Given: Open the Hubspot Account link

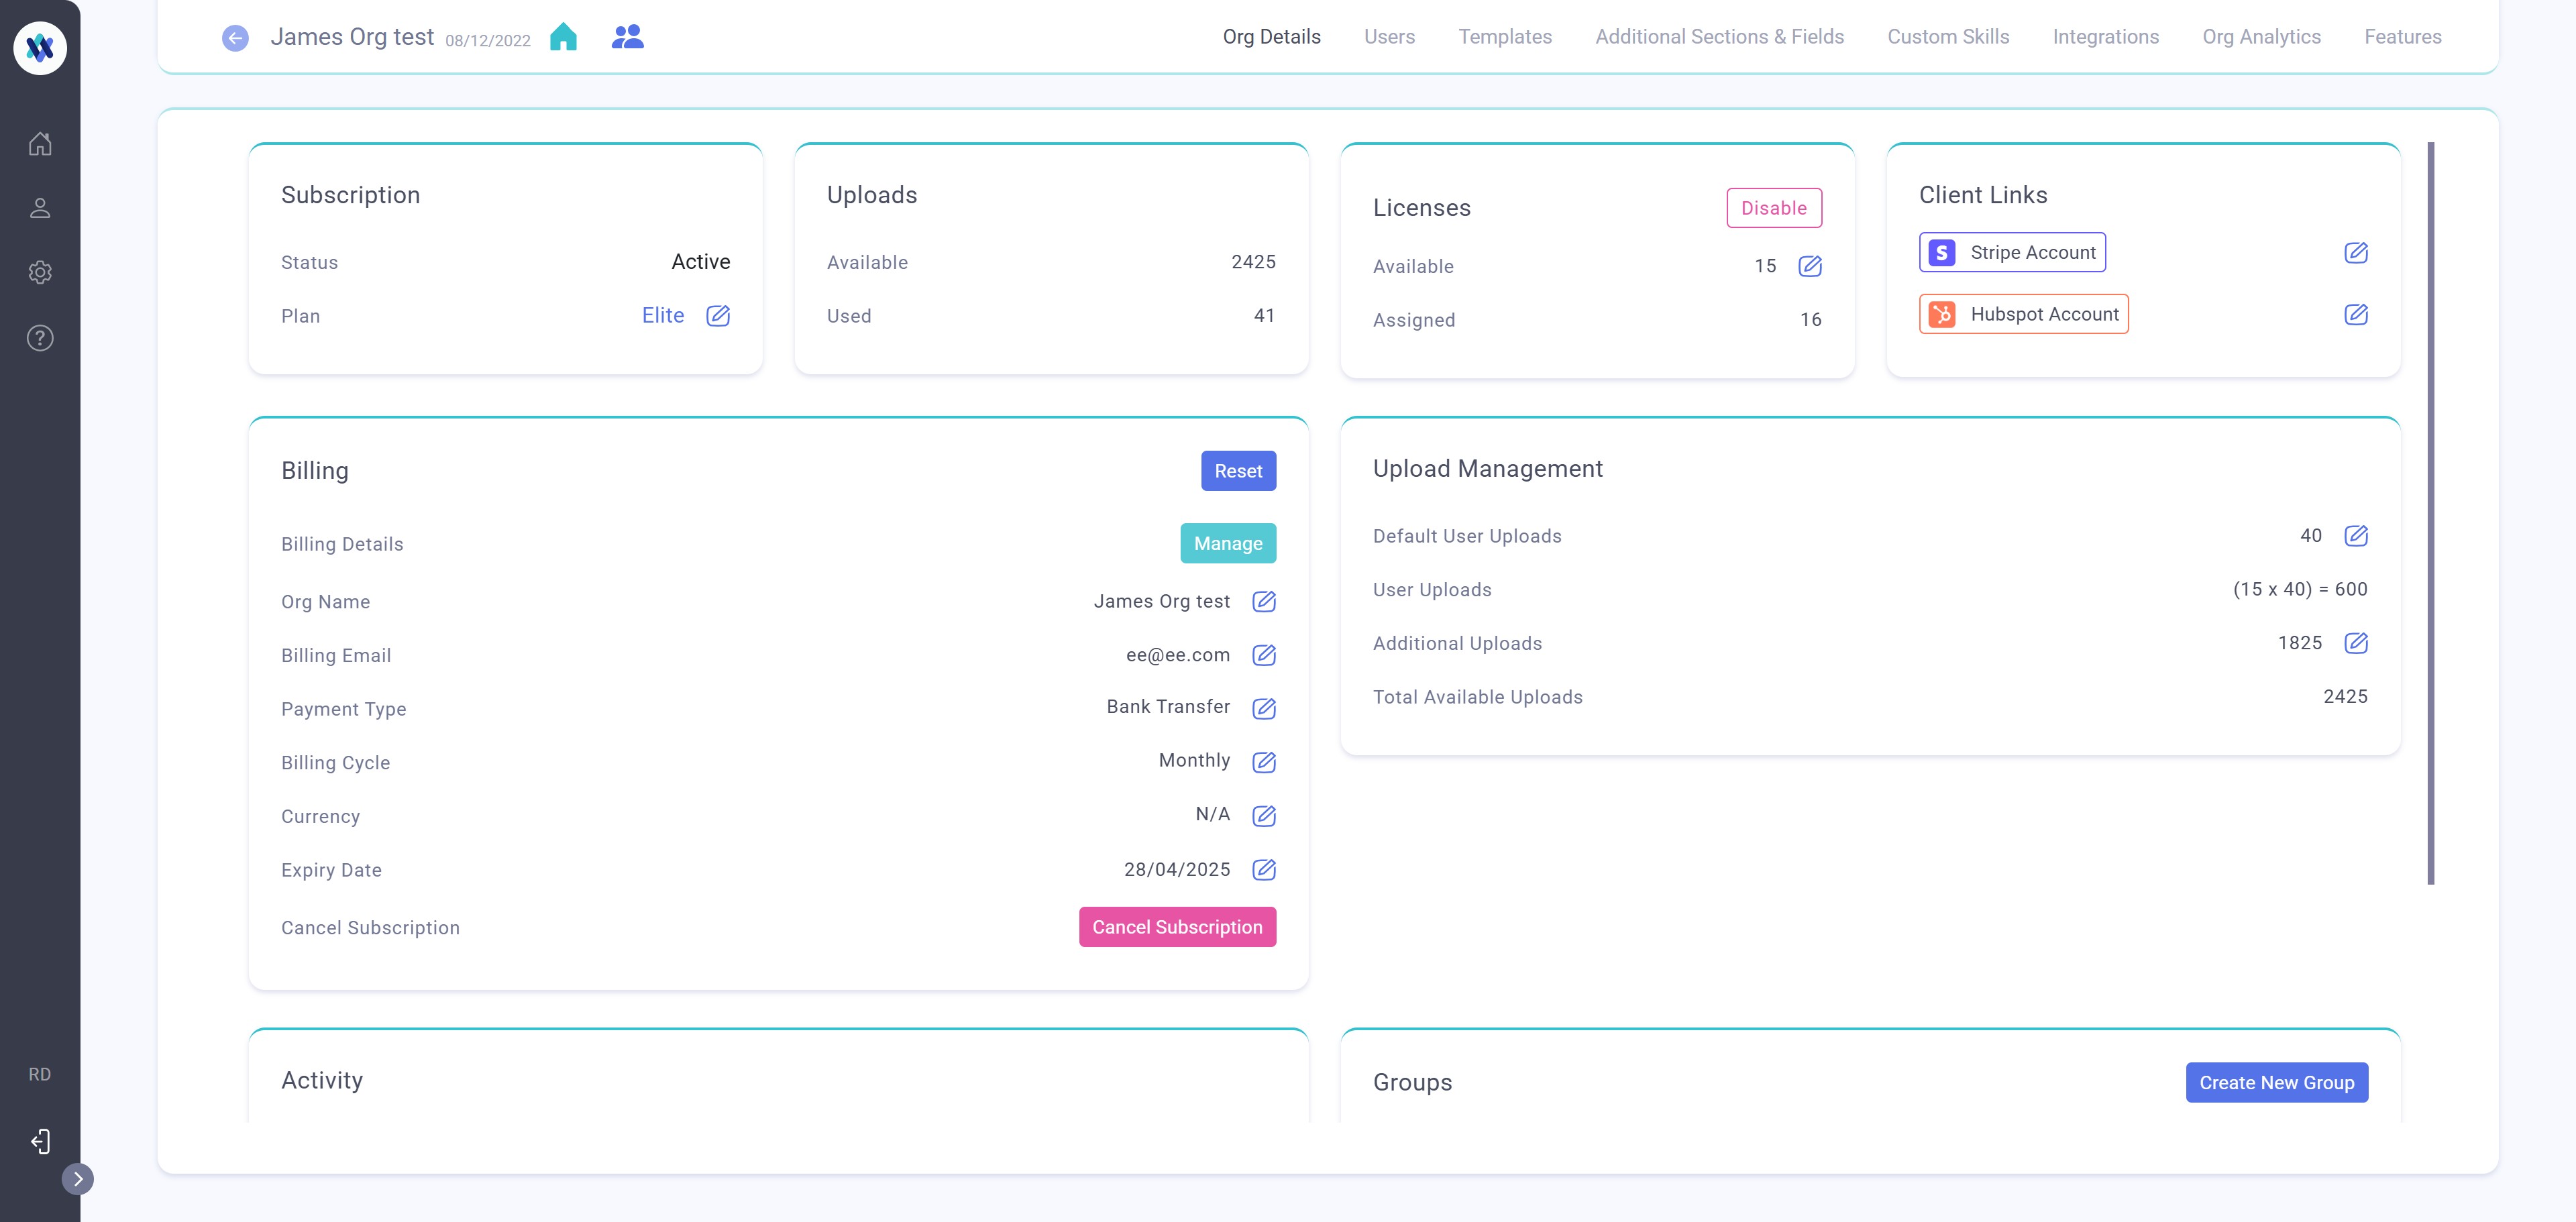Looking at the screenshot, I should 2023,315.
